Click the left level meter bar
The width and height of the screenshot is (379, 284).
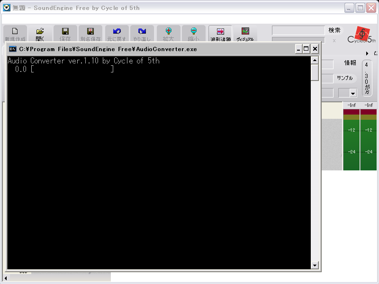(x=351, y=140)
